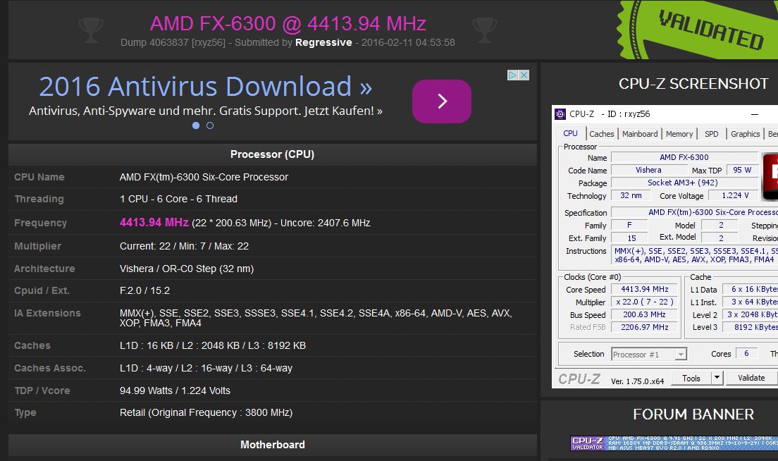Viewport: 778px width, 461px height.
Task: Click '94.99 Watts / 1.224 Volts' TDP value
Action: pyautogui.click(x=175, y=391)
